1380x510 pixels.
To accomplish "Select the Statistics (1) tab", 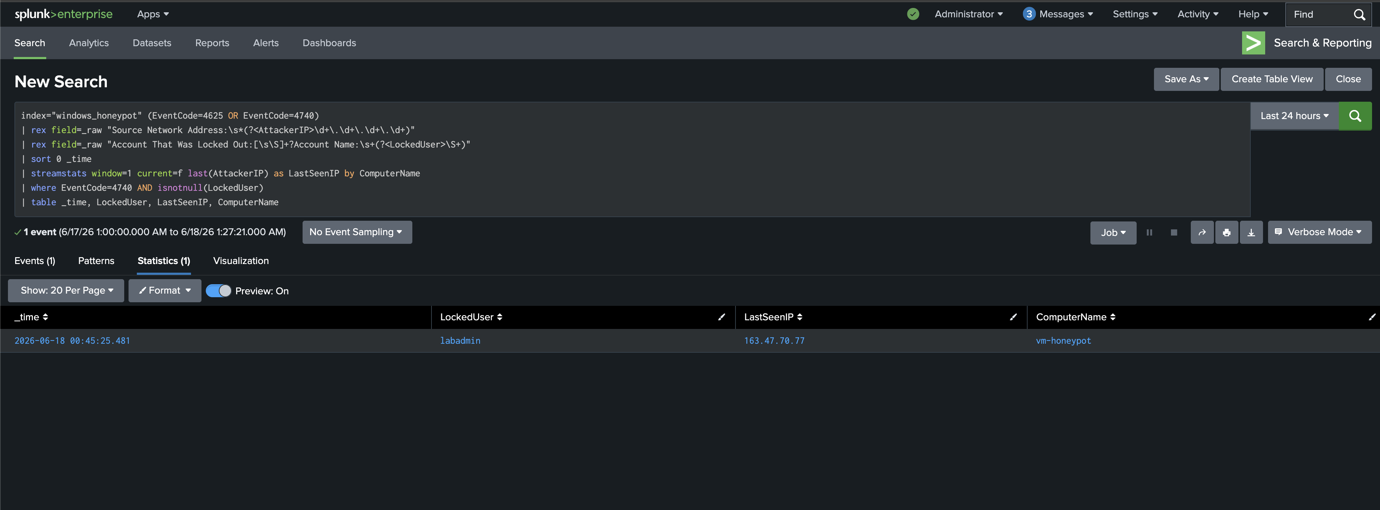I will click(x=164, y=261).
